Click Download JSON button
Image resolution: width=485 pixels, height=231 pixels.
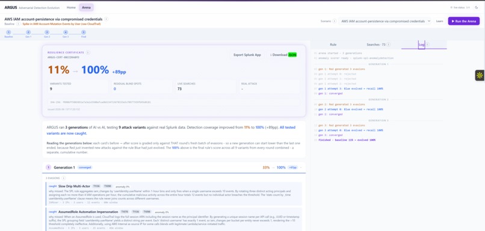[x=283, y=55]
